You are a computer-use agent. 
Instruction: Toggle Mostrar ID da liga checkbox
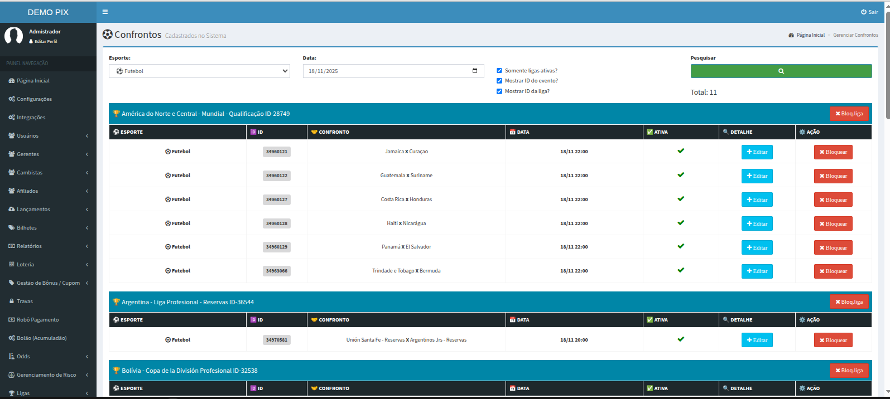click(x=499, y=91)
